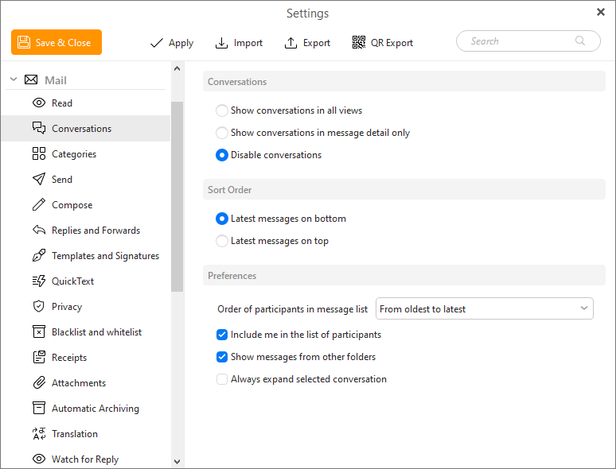This screenshot has height=469, width=616.
Task: Uncheck Include me in list of participants
Action: 222,335
